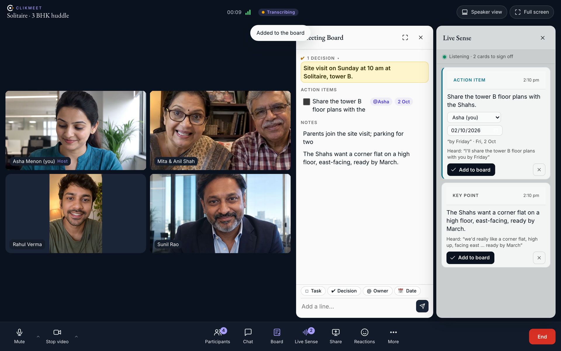Screen dimensions: 561x351
Task: Open date picker on 02/10/2026 field
Action: point(496,130)
